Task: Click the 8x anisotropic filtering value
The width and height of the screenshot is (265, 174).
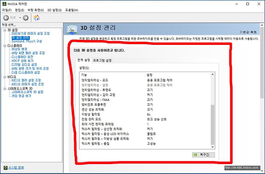Action: [x=149, y=114]
